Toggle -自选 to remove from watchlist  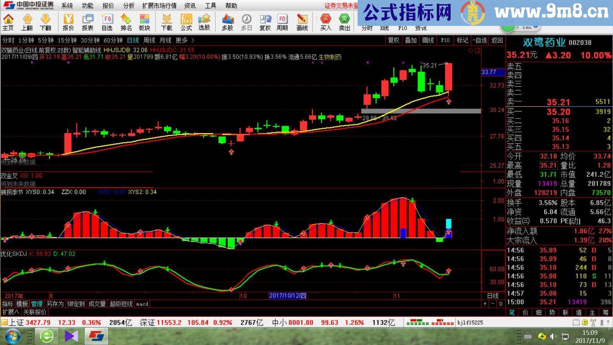480,40
